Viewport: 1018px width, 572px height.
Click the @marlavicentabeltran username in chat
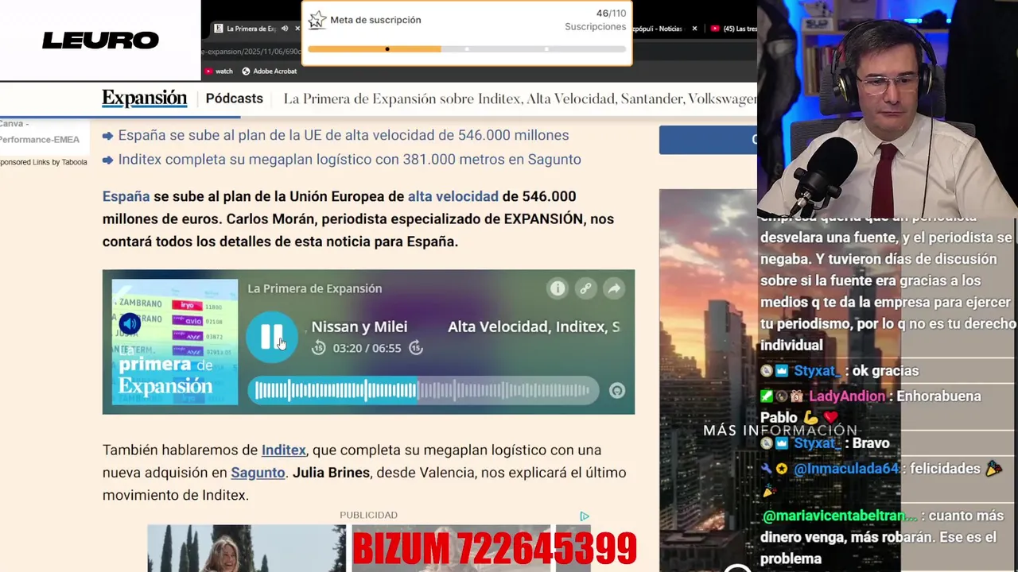839,516
